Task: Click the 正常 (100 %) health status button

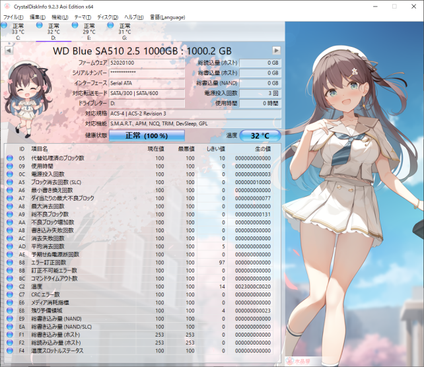Action: (147, 135)
